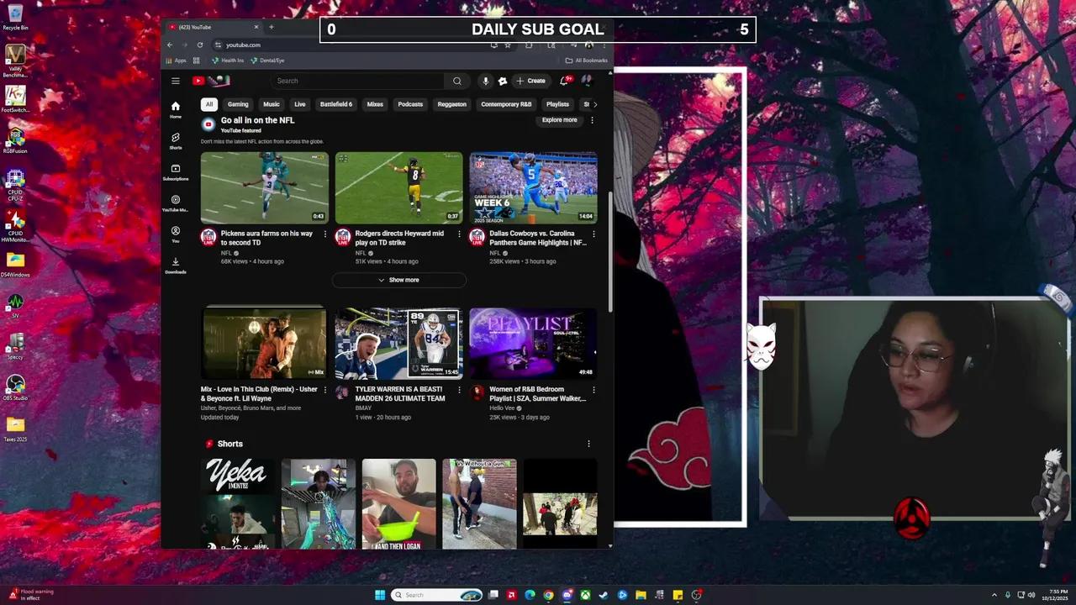Click Explore more in NFL section
Image resolution: width=1076 pixels, height=605 pixels.
(560, 120)
